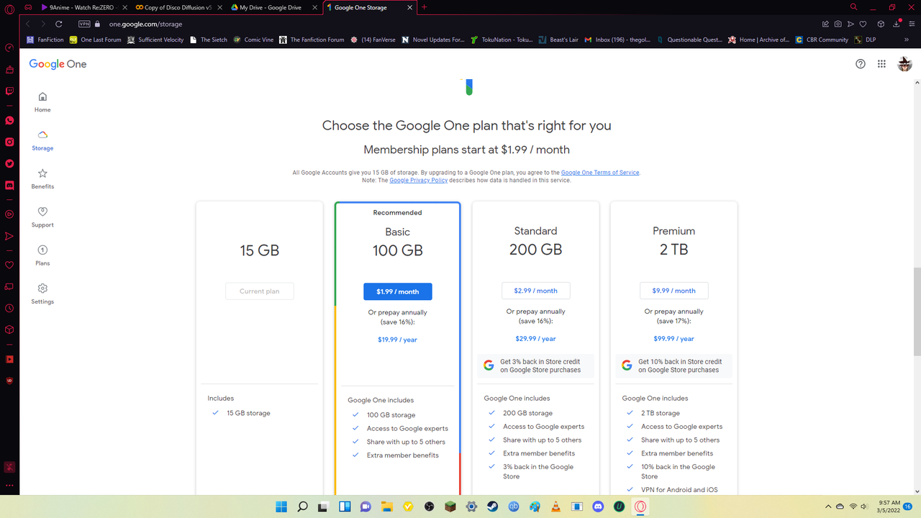Open Home in Google One sidebar
Screen dimensions: 921x518
pos(42,102)
